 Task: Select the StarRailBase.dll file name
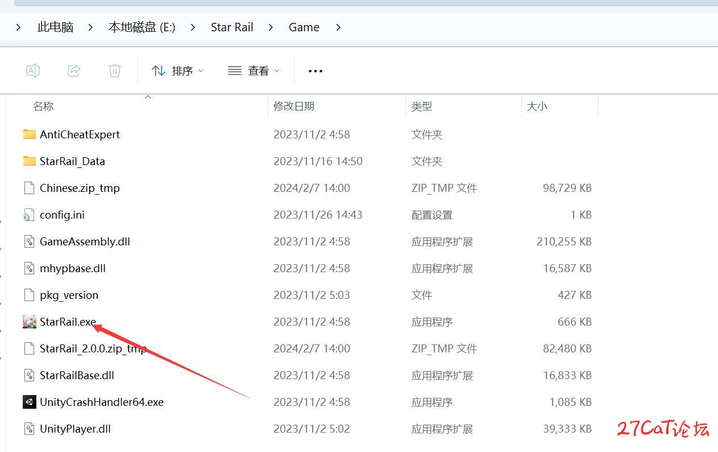(x=77, y=375)
